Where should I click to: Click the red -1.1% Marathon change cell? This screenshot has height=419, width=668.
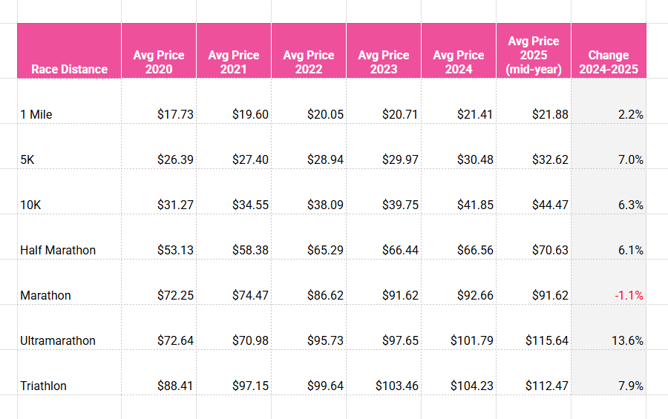click(x=609, y=282)
